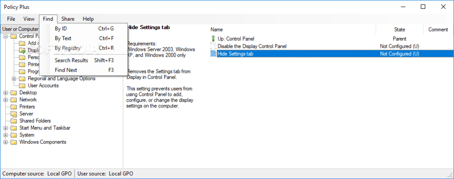Select the Server folder icon in tree
The width and height of the screenshot is (454, 179).
[x=14, y=114]
